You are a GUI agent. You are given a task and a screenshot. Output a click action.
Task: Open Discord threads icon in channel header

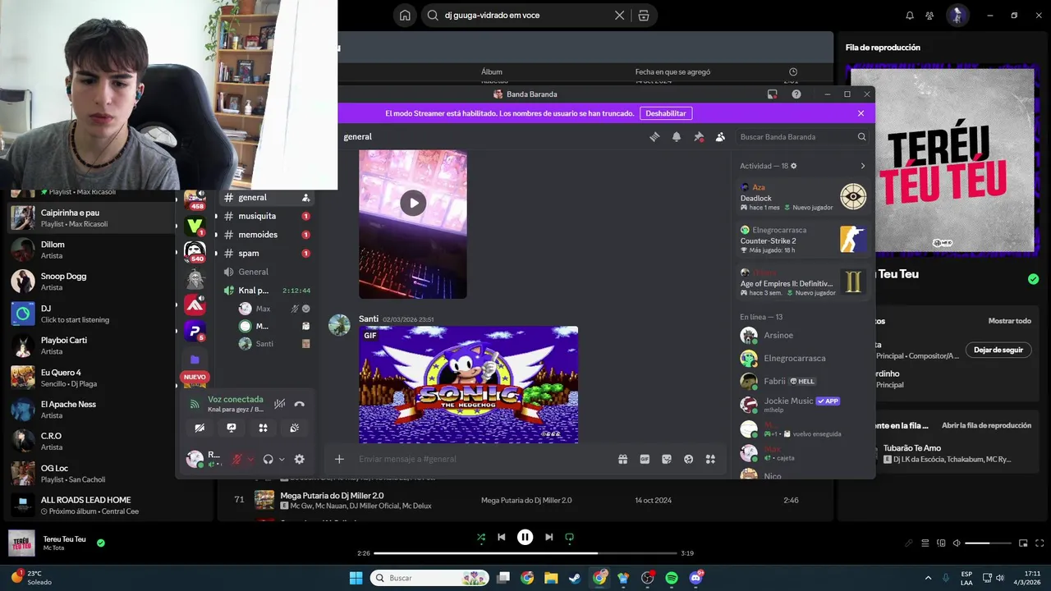pos(654,137)
